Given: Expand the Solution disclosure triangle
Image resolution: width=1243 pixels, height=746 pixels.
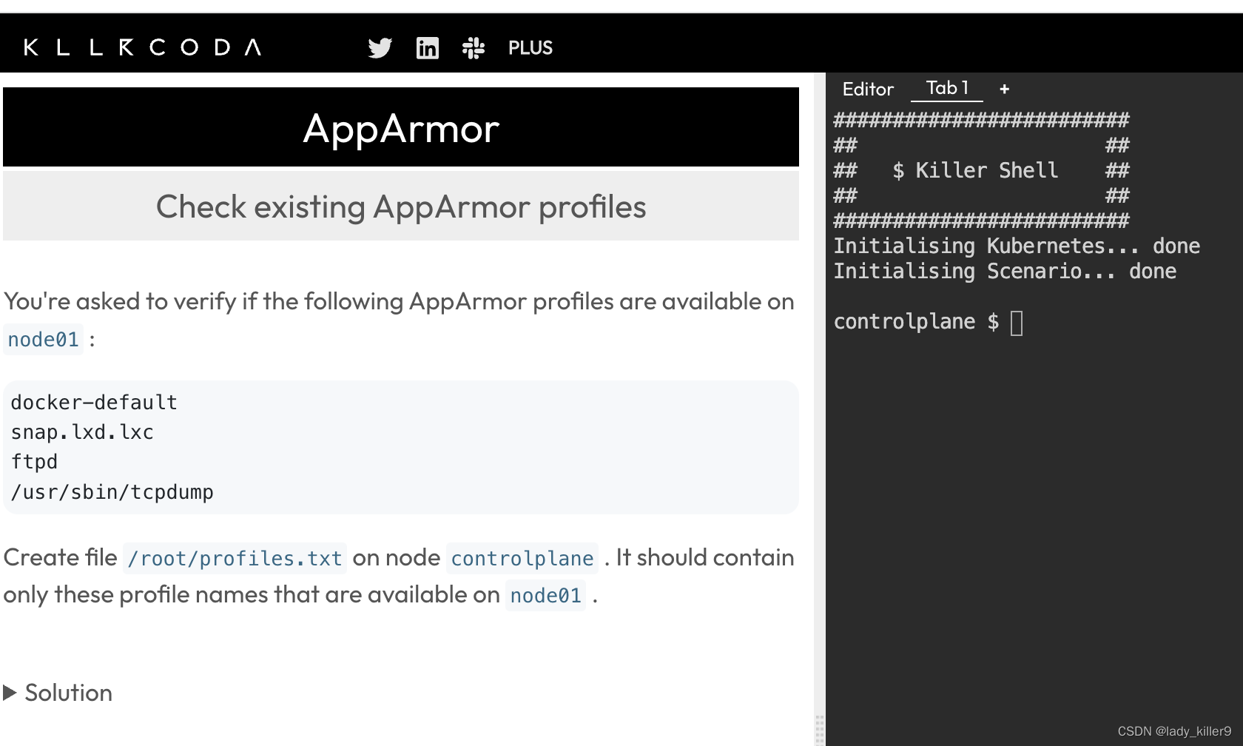Looking at the screenshot, I should click(x=10, y=693).
